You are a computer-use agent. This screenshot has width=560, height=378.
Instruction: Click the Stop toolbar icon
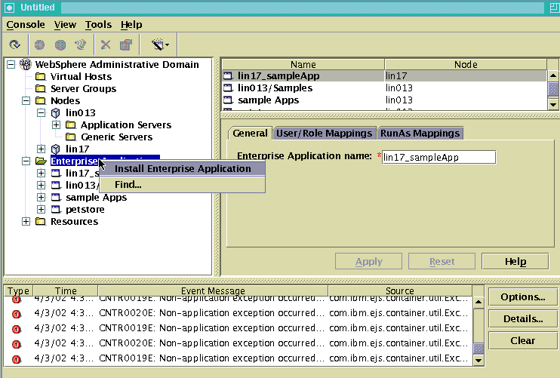tap(60, 45)
